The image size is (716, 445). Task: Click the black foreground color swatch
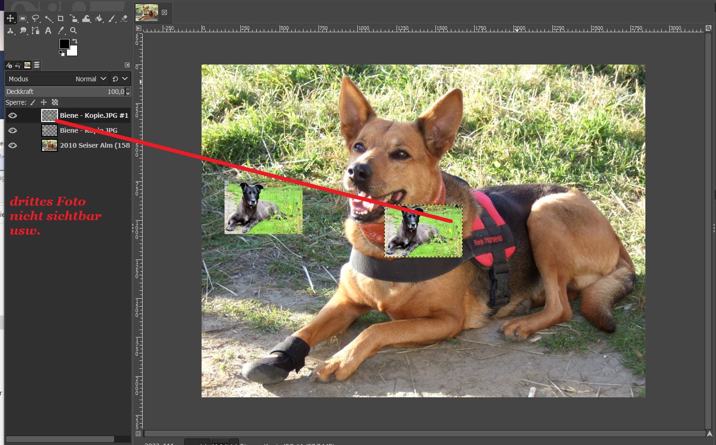[64, 44]
